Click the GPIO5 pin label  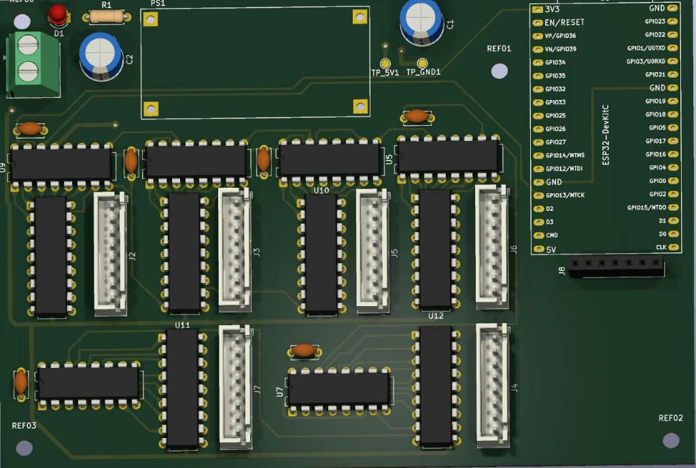pyautogui.click(x=657, y=127)
